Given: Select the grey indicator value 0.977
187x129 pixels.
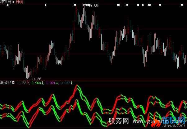Looking at the screenshot, I should (65, 83).
